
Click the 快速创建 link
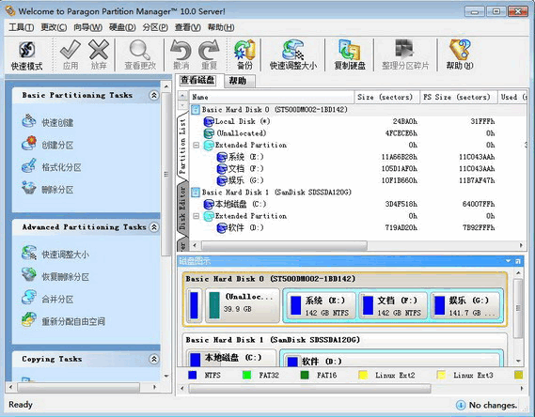point(57,123)
